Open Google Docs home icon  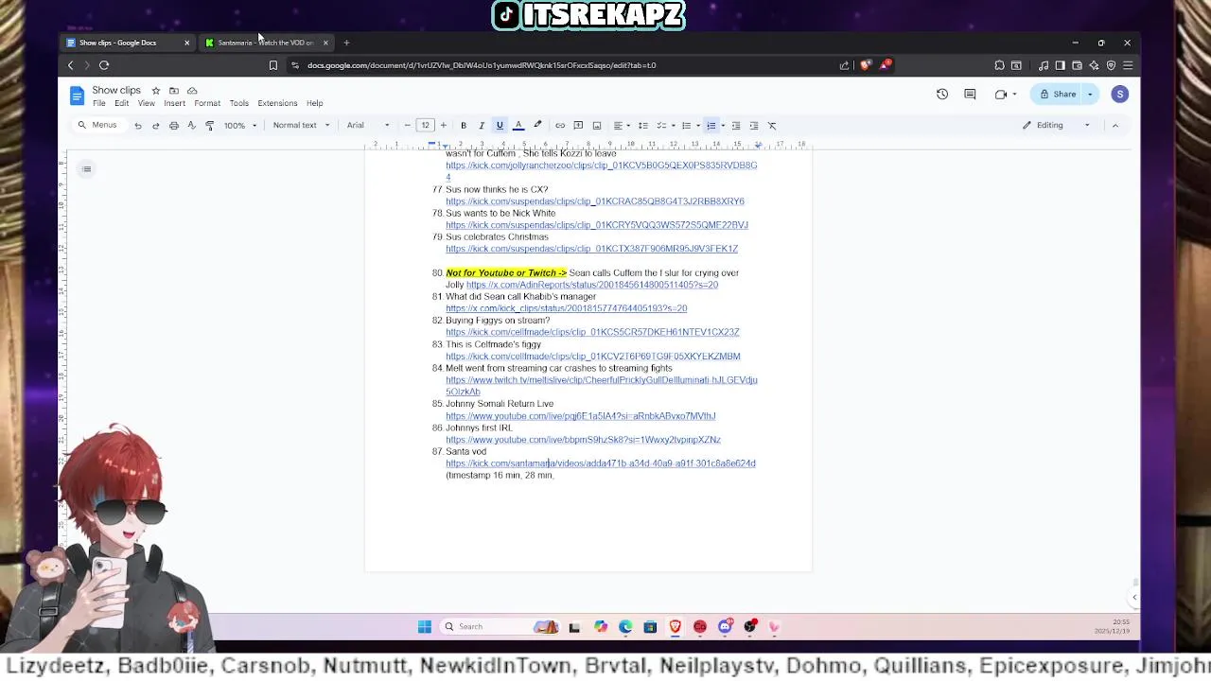(x=78, y=96)
